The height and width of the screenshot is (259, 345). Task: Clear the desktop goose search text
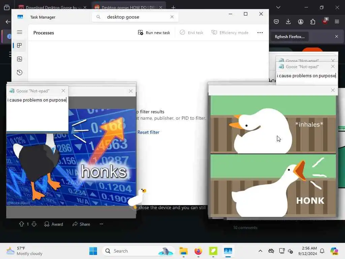click(x=172, y=17)
